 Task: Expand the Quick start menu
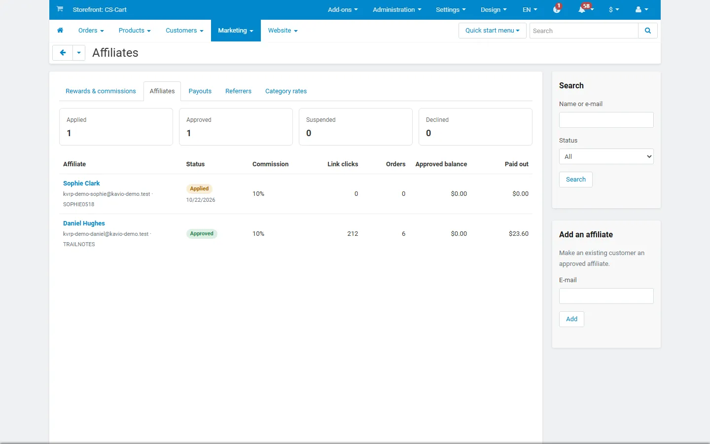pyautogui.click(x=493, y=31)
